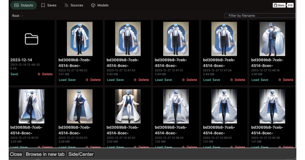Expand the Root breadcrumb chevron
Image resolution: width=305 pixels, height=160 pixels.
22,16
